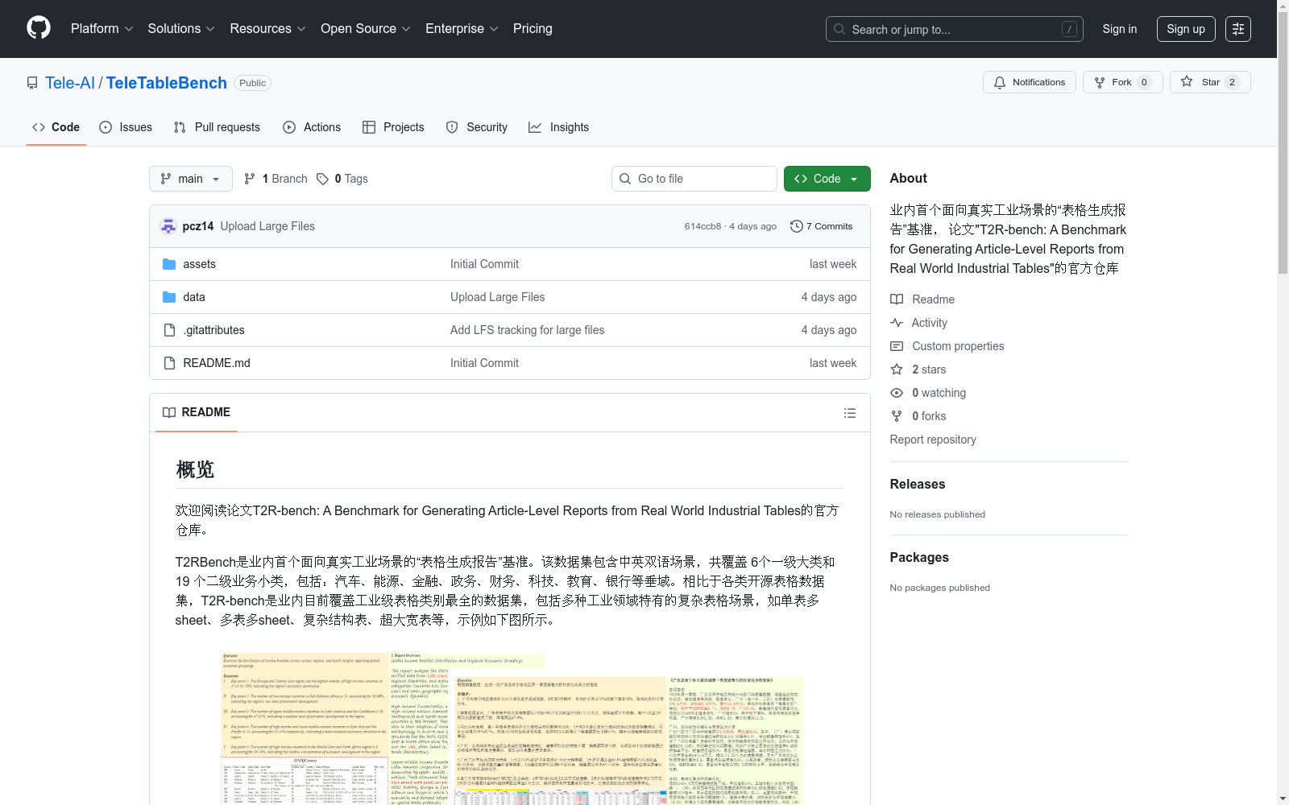Open the TeleTableBench repository link
1289x805 pixels.
coord(167,83)
